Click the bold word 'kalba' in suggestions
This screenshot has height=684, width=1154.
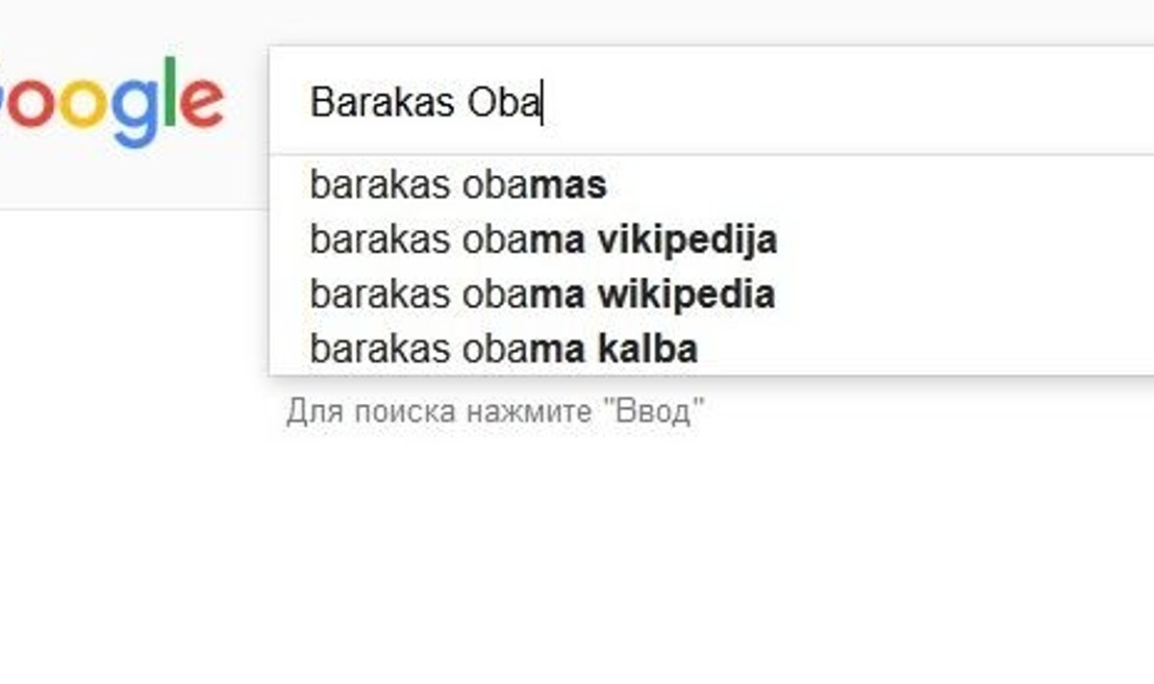tap(647, 348)
